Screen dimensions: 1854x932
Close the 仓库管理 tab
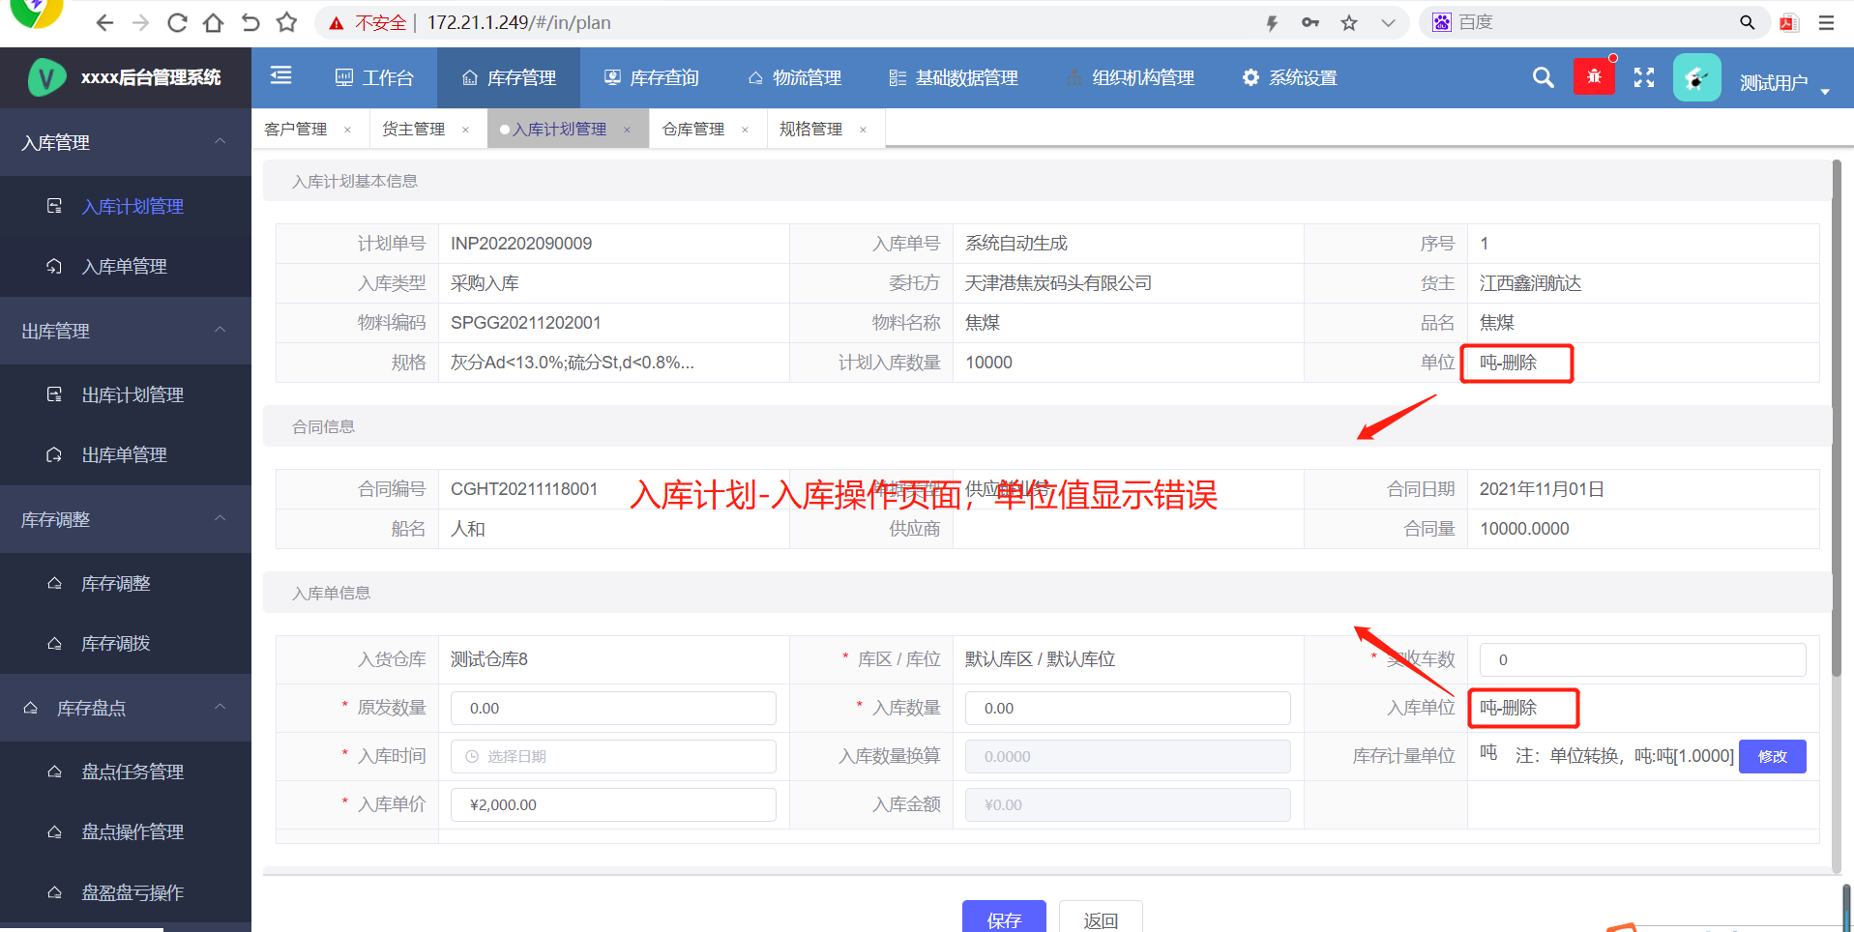click(x=745, y=130)
